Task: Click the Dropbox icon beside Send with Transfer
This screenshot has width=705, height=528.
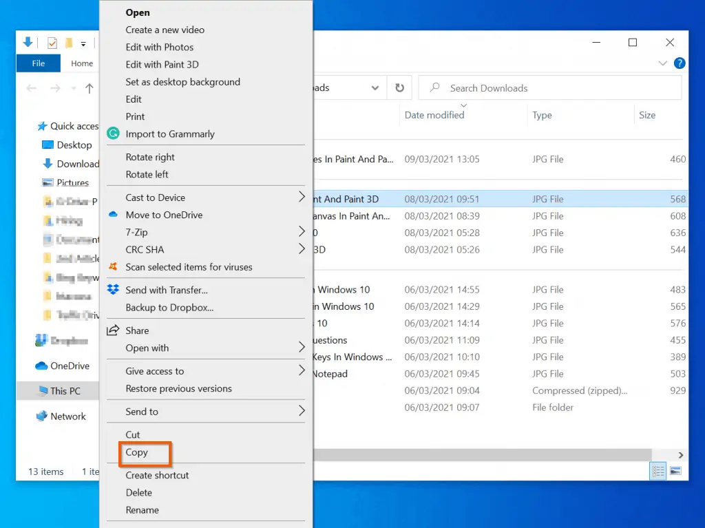Action: click(113, 290)
